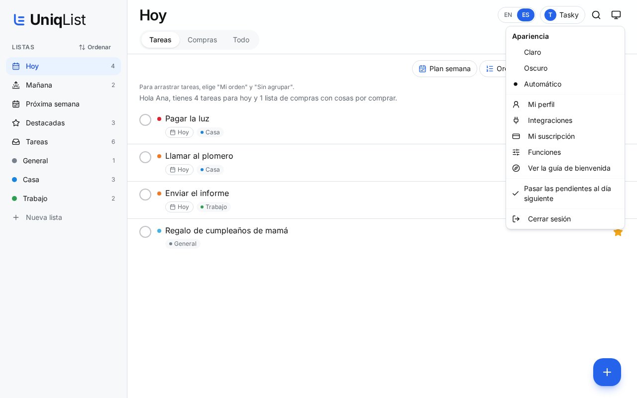Click the Hoy date chip on Pagar la luz
Image resolution: width=637 pixels, height=398 pixels.
179,132
